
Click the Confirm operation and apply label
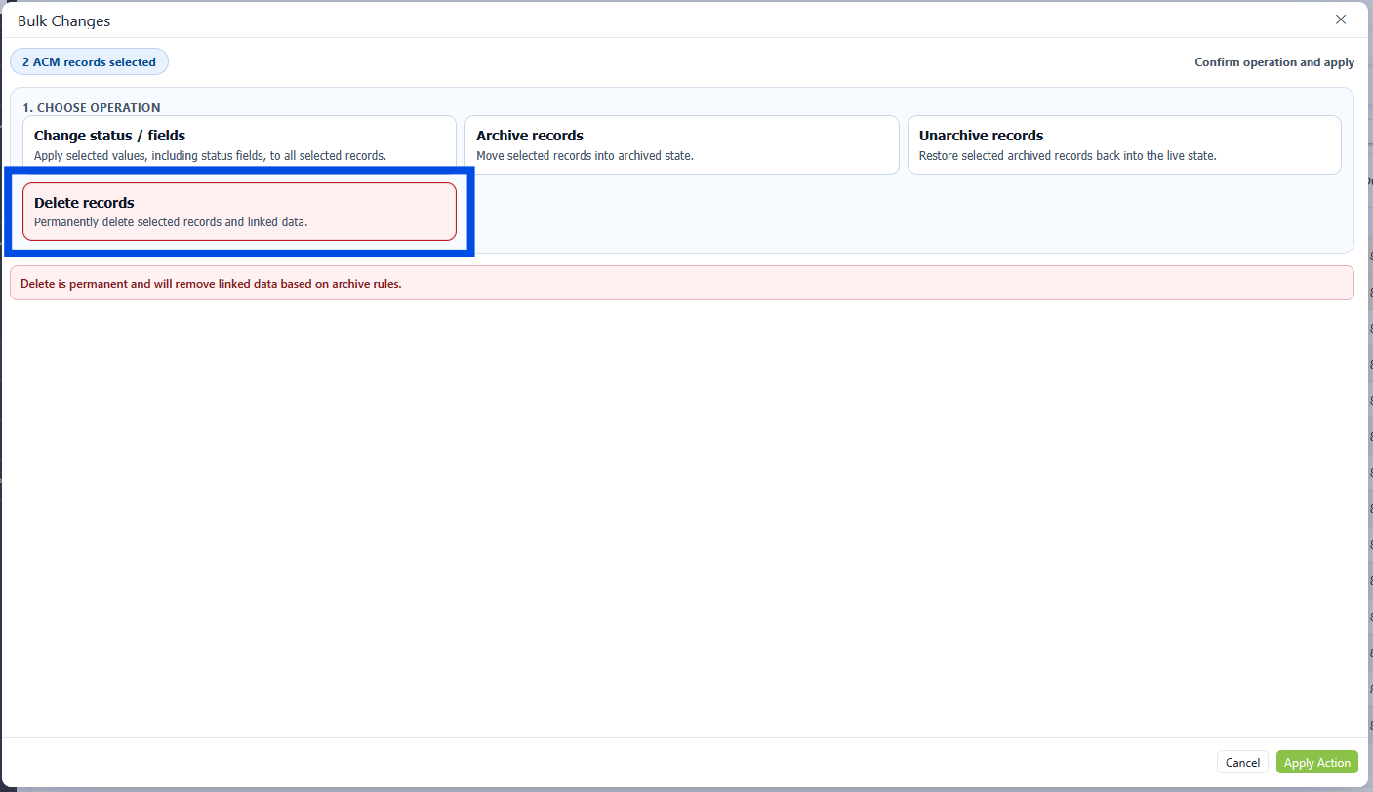[1273, 62]
